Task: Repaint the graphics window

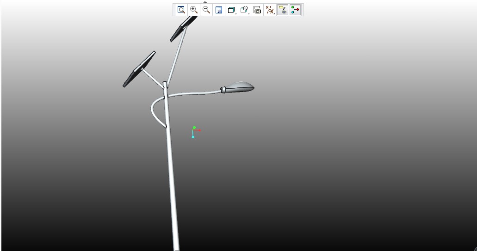Action: point(219,10)
